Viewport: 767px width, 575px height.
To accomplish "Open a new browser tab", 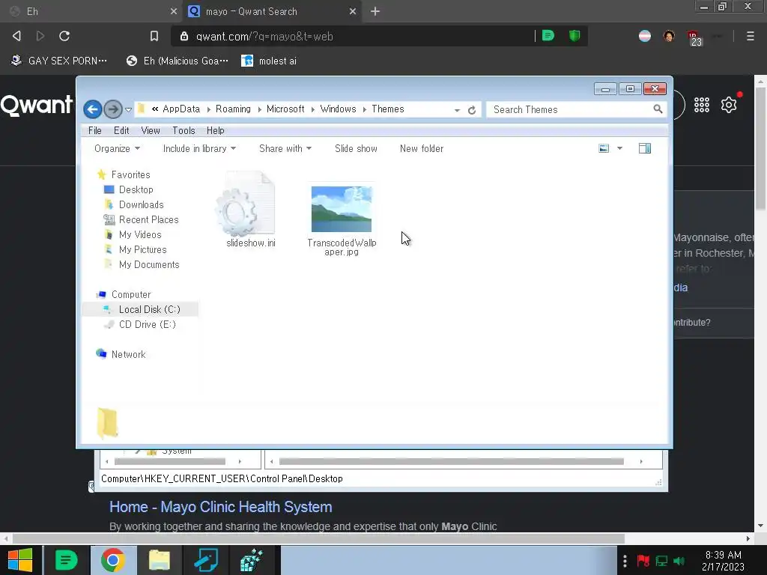I will (x=375, y=11).
